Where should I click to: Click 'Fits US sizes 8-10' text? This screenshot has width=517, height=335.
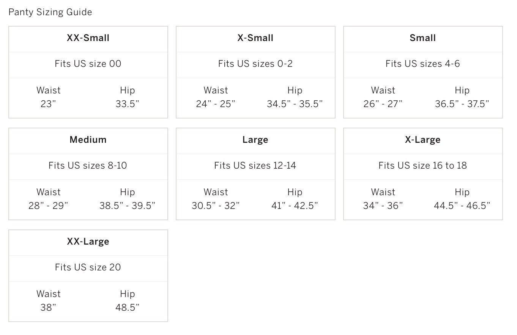[x=88, y=166]
